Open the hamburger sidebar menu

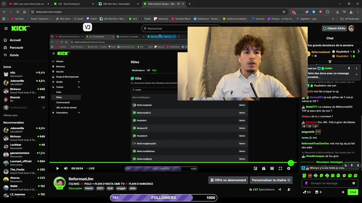[6, 28]
